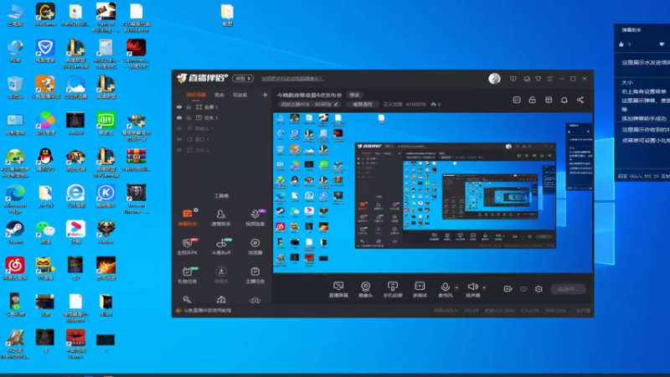Screen dimensions: 670x377
Task: Open the Recycle Bin on desktop
Action: 15,87
